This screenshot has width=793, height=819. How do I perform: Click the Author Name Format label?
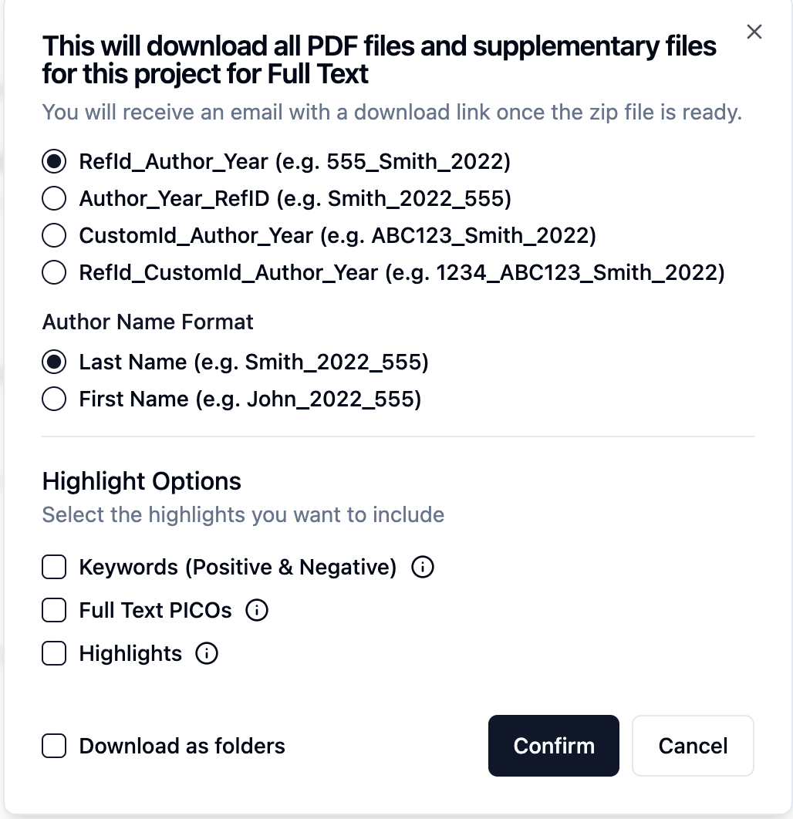click(148, 322)
